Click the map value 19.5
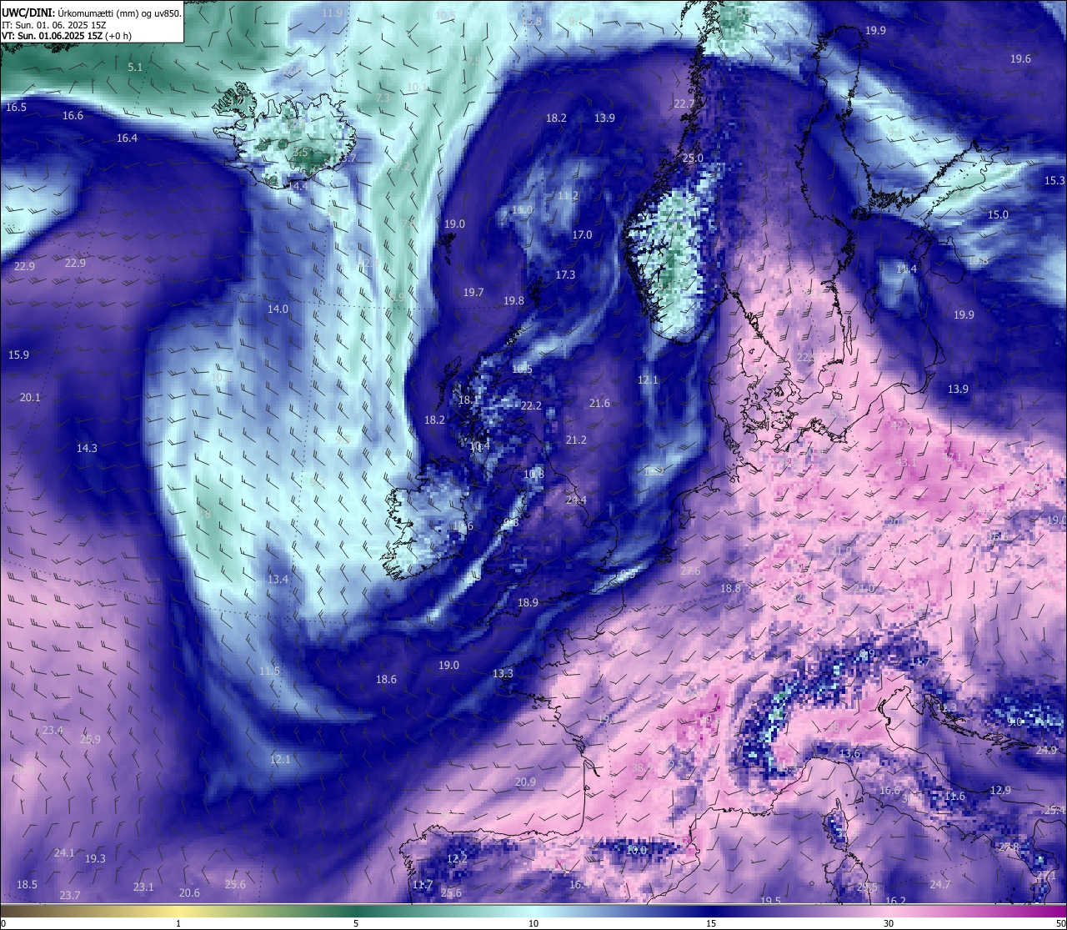This screenshot has width=1067, height=930. (770, 901)
